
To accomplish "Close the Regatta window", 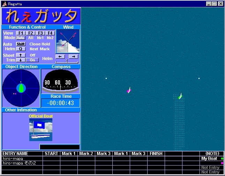I will tap(221, 4).
